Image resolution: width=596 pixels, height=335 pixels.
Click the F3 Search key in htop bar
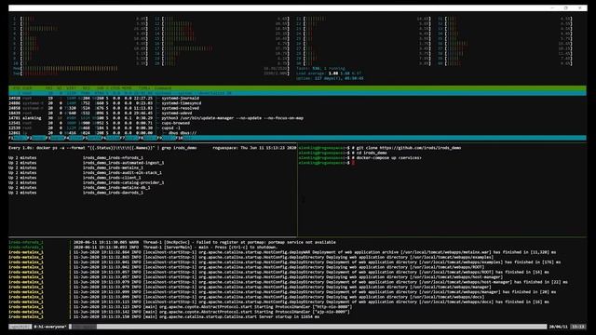pyautogui.click(x=55, y=138)
